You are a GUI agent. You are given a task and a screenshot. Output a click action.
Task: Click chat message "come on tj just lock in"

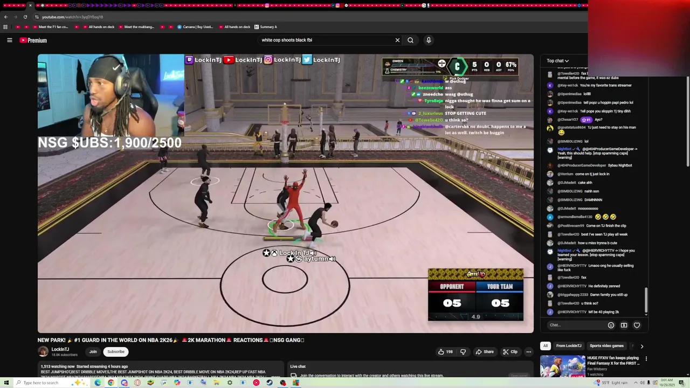592,174
